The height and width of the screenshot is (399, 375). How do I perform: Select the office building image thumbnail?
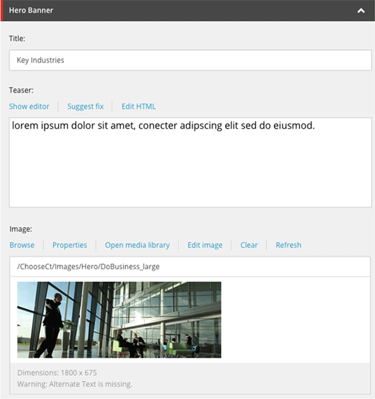[x=119, y=320]
